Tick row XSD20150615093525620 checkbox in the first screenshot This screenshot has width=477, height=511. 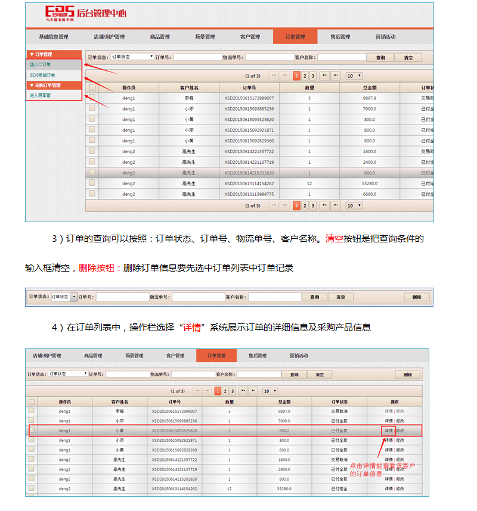click(92, 119)
